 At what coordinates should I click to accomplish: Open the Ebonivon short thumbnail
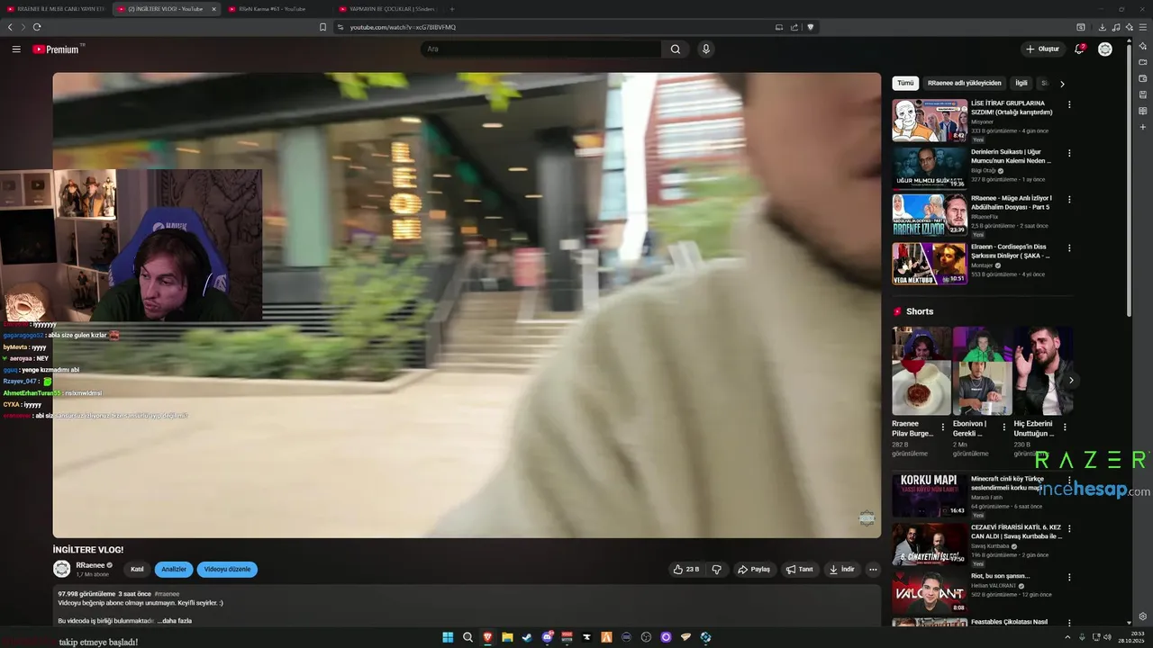pos(983,371)
